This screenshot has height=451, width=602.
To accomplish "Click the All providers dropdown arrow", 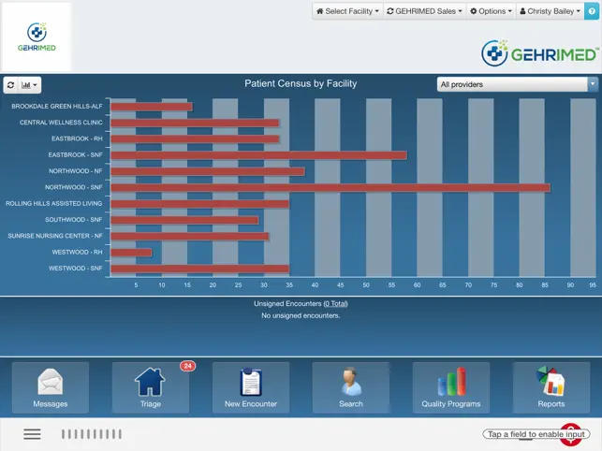I will click(593, 84).
